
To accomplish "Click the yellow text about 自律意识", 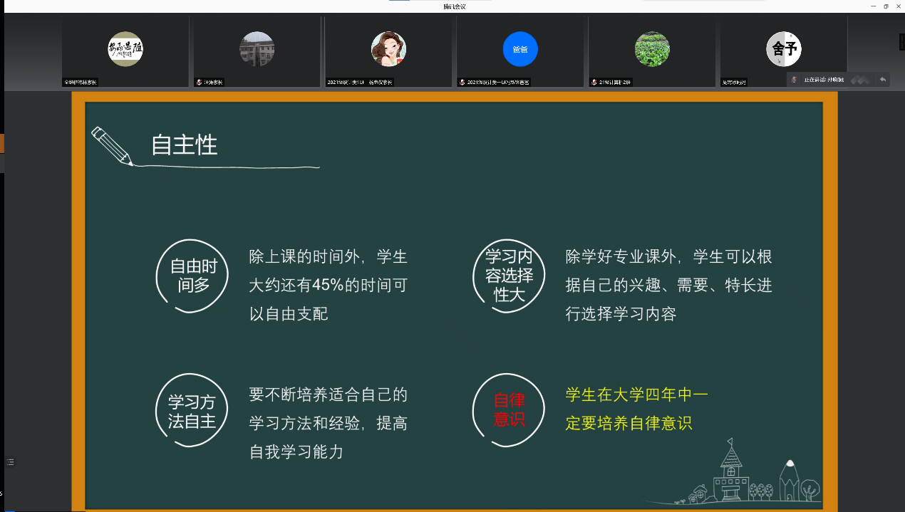I will [x=636, y=409].
